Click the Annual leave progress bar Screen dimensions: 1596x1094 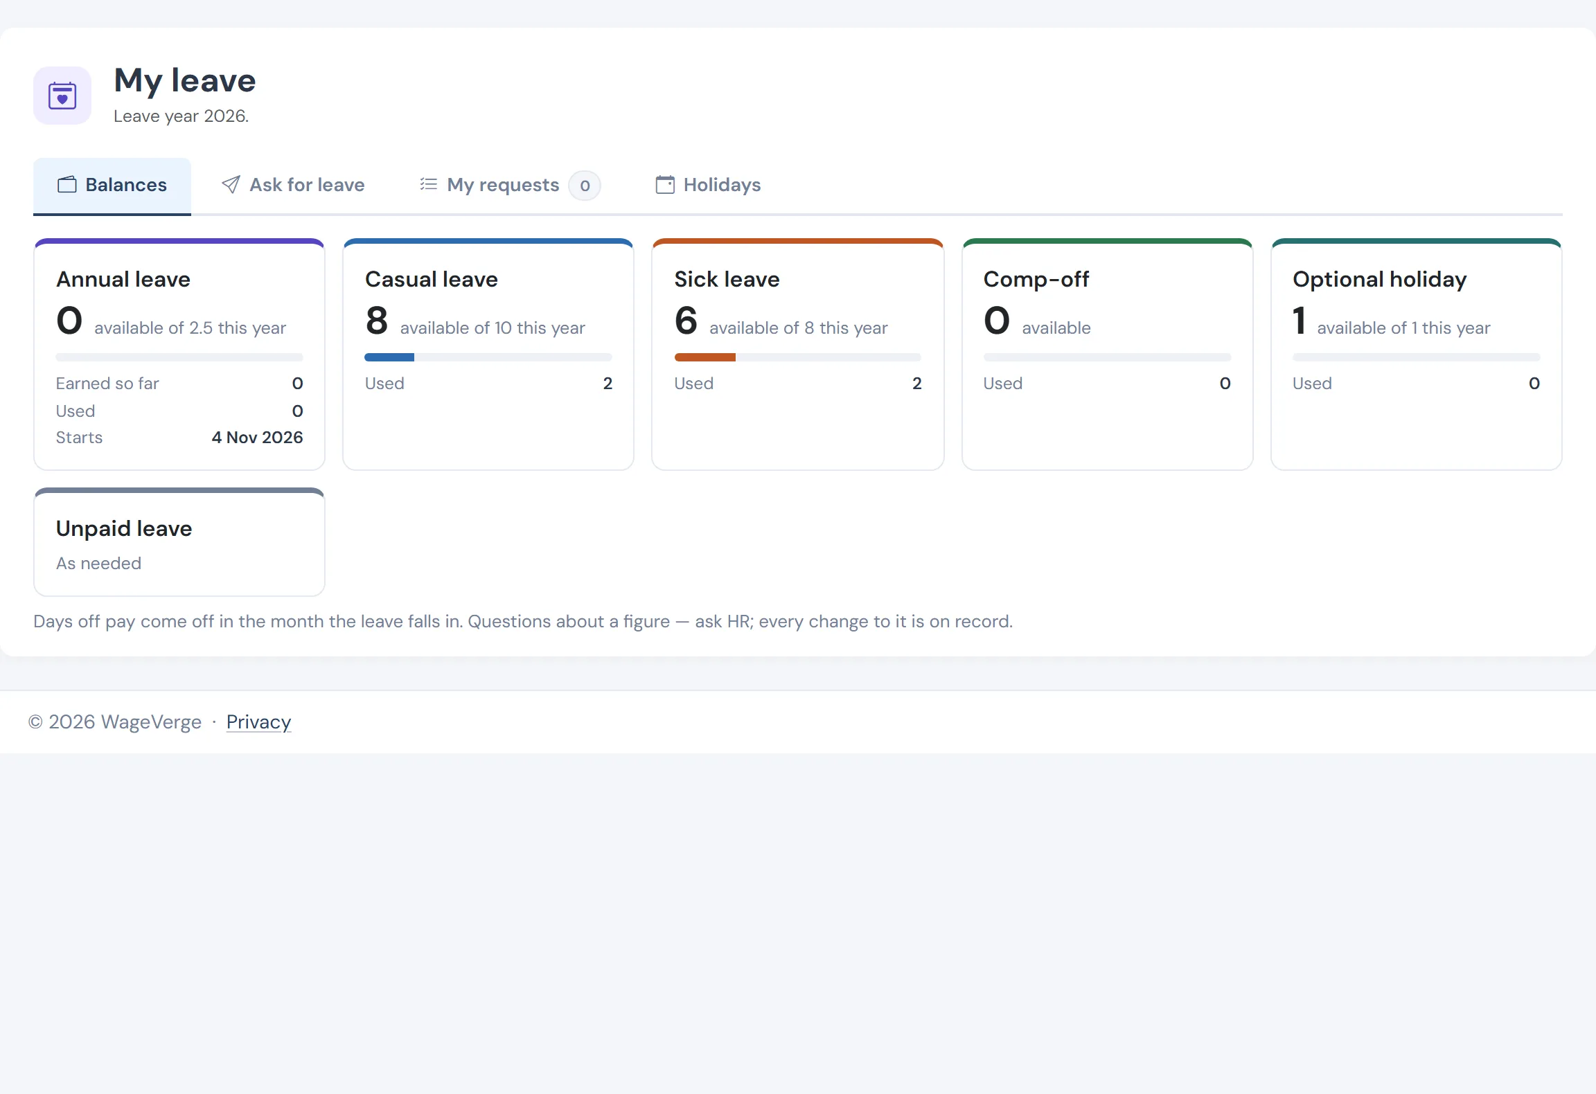[179, 357]
